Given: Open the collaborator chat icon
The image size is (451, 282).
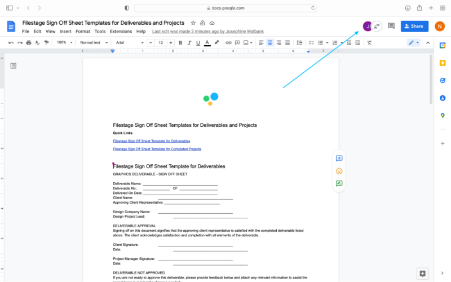Looking at the screenshot, I should pyautogui.click(x=377, y=26).
